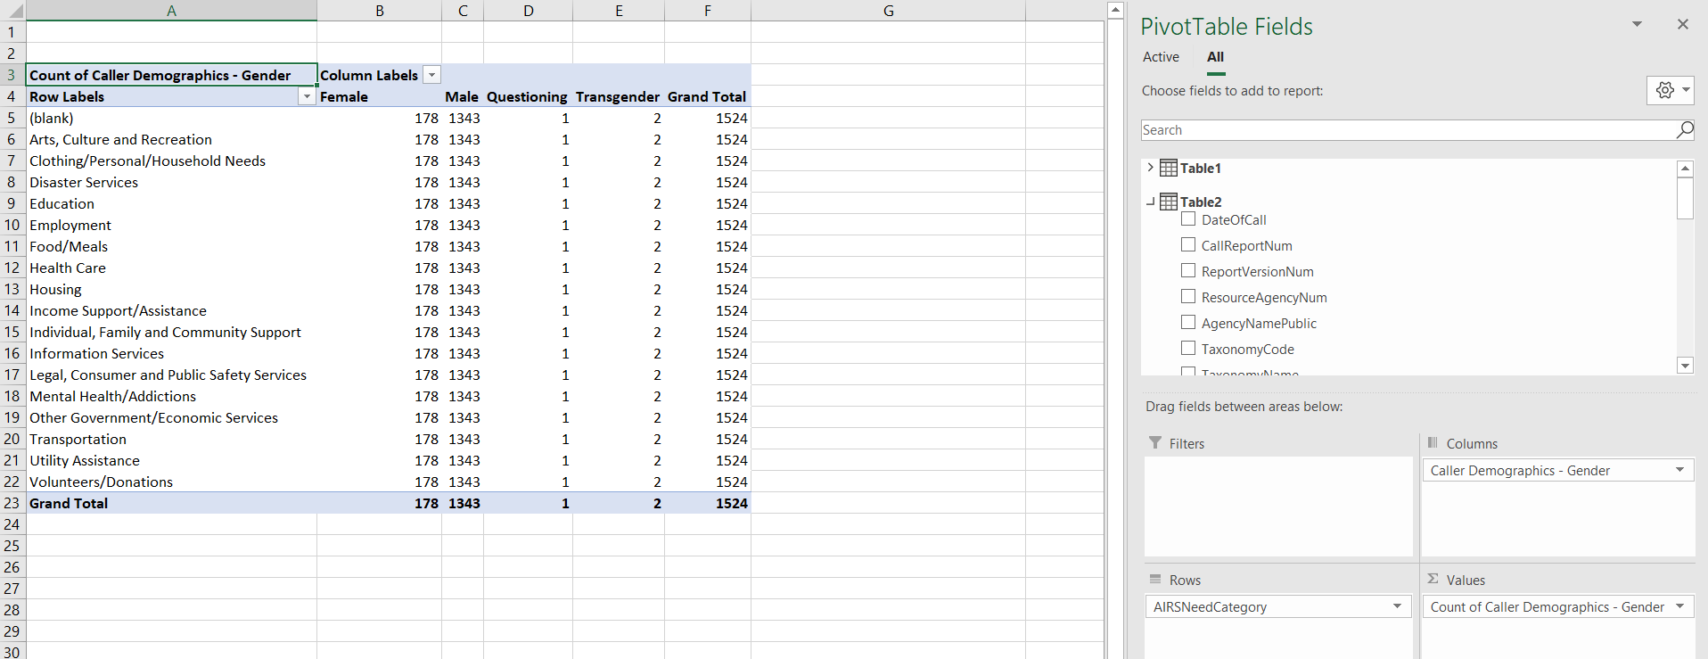Switch to the Active tab

tap(1161, 57)
